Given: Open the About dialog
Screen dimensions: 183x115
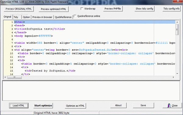Looking at the screenshot, I should coord(118,105).
